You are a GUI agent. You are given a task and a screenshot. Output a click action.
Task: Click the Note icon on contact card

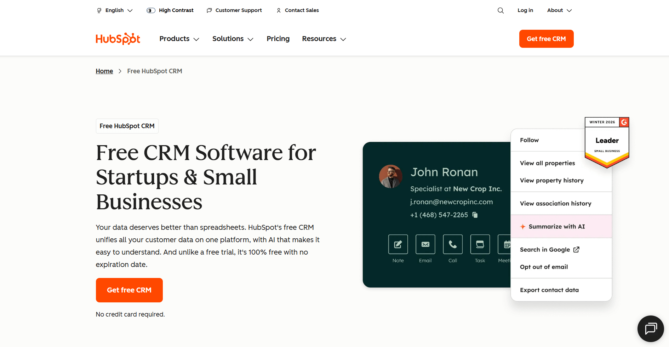(x=398, y=244)
